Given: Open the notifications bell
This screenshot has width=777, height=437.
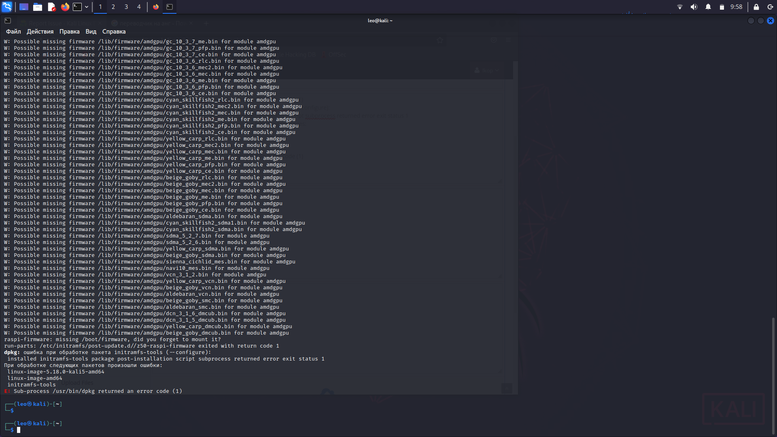Looking at the screenshot, I should point(708,7).
